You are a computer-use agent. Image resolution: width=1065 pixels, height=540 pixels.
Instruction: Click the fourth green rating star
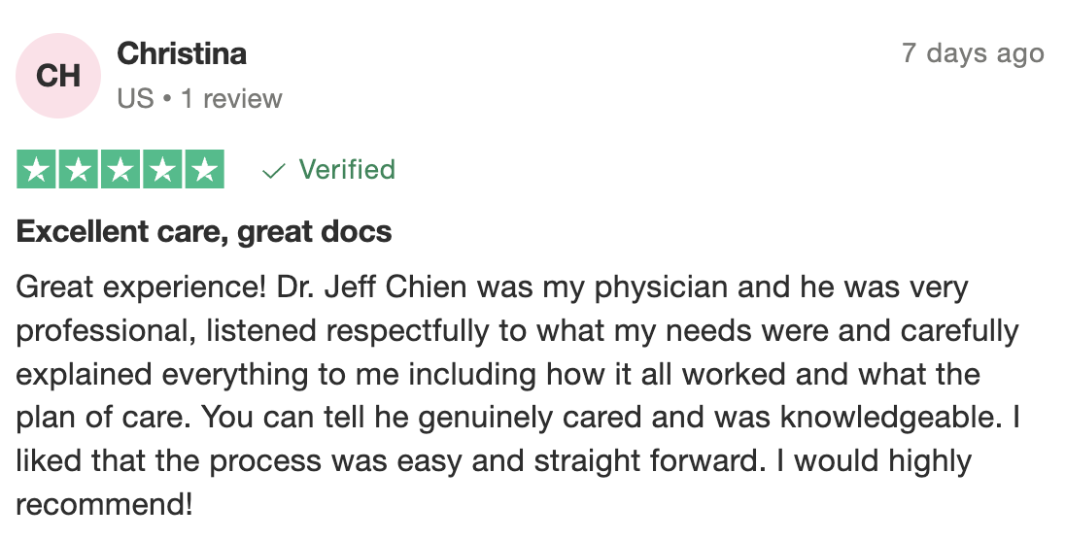point(162,170)
